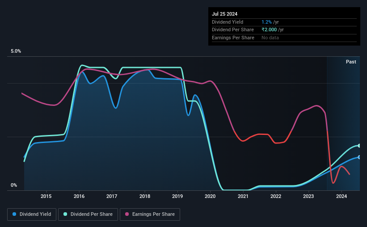The height and width of the screenshot is (227, 367).
Task: Click the 2018 x-axis label
Action: click(x=145, y=196)
